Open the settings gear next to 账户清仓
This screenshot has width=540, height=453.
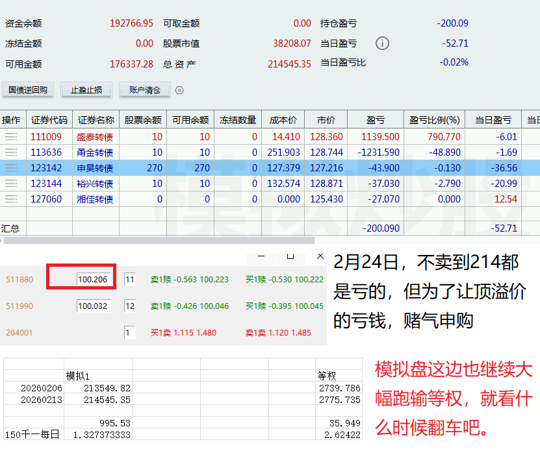[x=180, y=90]
